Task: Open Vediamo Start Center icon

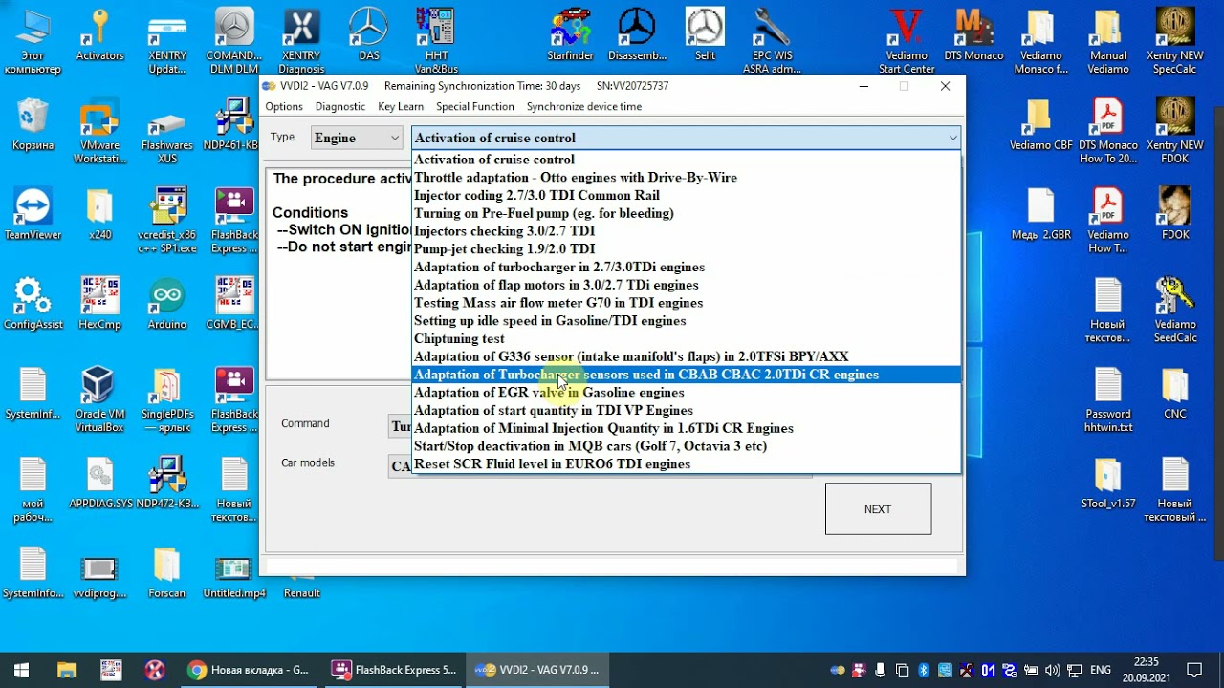Action: tap(907, 40)
